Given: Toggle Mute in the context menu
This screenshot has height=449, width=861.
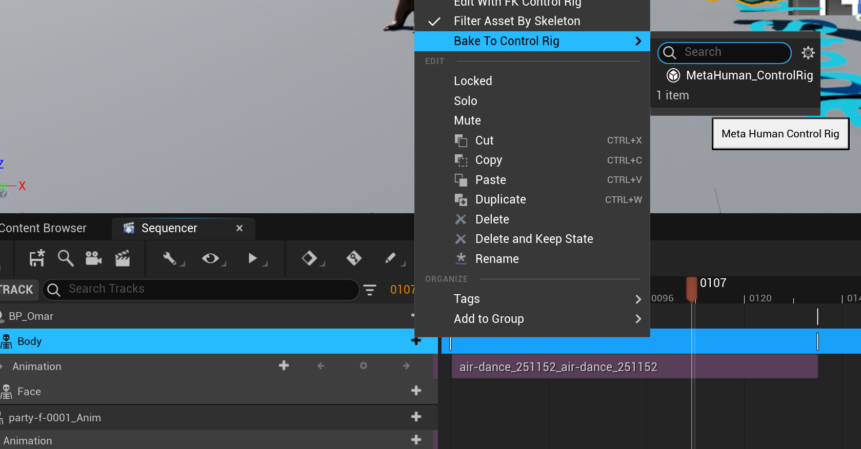Looking at the screenshot, I should [532, 120].
